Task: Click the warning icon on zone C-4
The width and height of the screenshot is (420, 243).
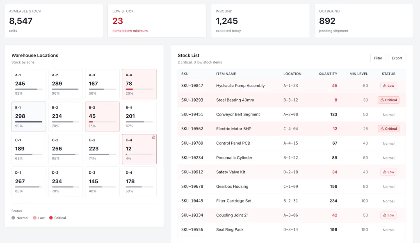Action: coord(153,137)
